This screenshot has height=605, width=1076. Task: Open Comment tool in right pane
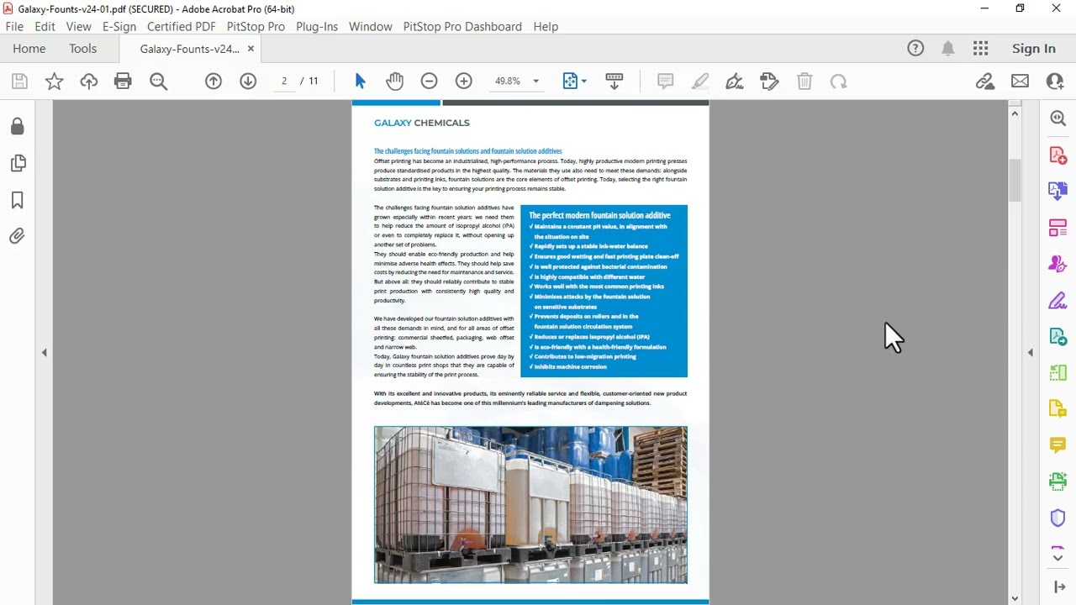pyautogui.click(x=1058, y=445)
